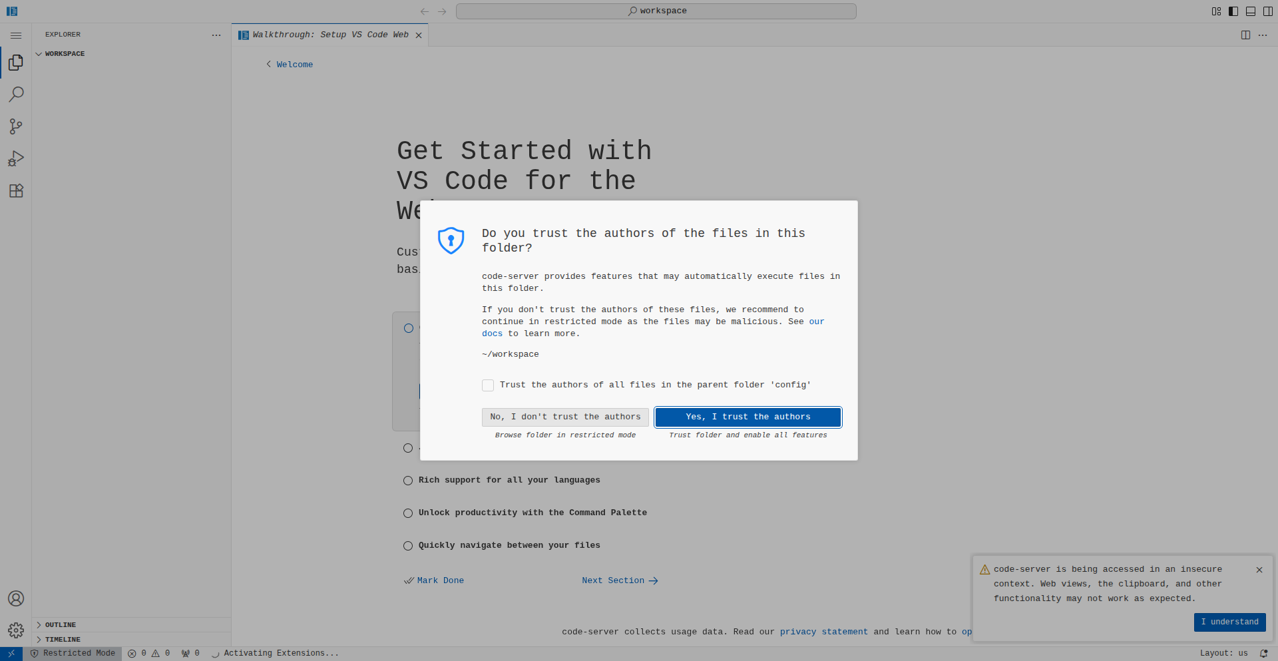Click the Explorer views and more actions ellipsis

point(216,35)
